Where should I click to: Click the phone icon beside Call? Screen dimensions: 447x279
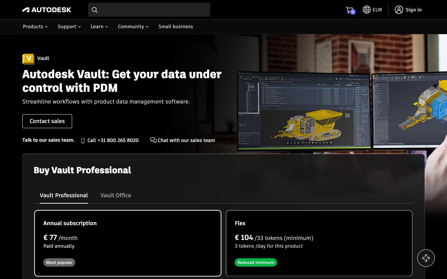tap(83, 141)
